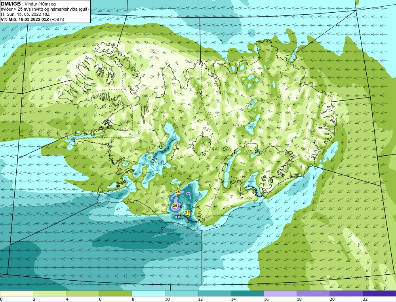The height and width of the screenshot is (302, 396).
Task: Click the legend scale label '16'
Action: point(266,299)
